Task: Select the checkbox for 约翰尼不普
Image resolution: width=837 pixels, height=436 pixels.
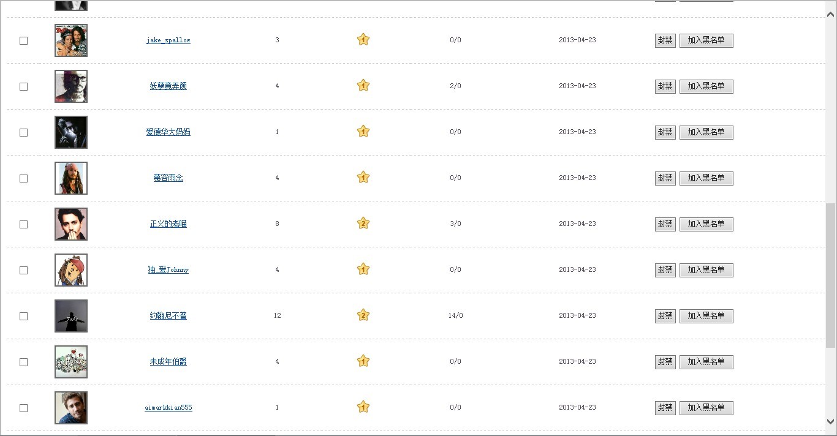Action: pyautogui.click(x=24, y=316)
